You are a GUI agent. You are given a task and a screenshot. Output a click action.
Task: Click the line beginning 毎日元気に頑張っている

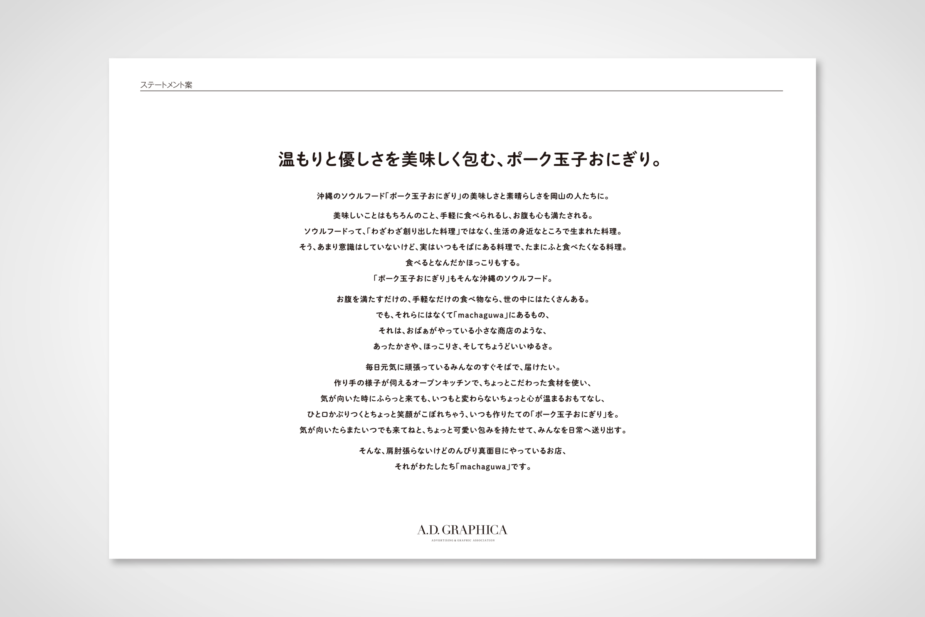[x=463, y=368]
